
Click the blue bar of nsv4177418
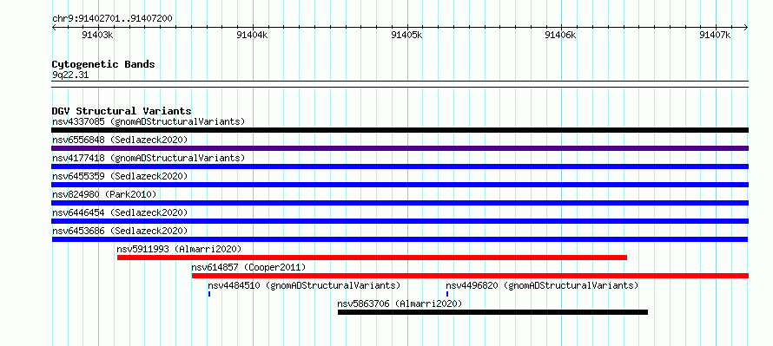[x=400, y=166]
